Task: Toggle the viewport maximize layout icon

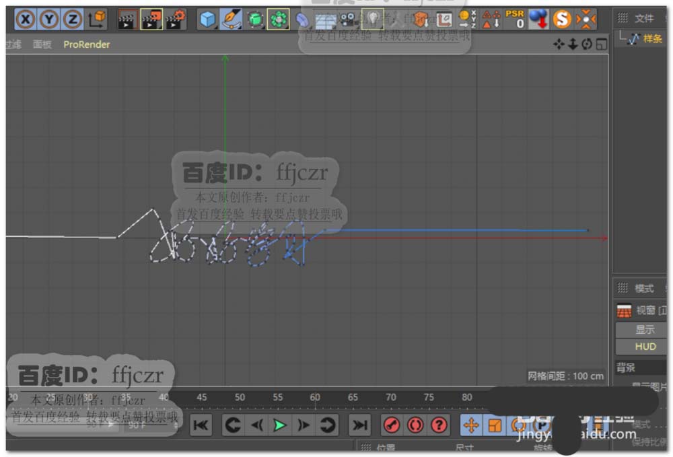Action: click(x=602, y=44)
